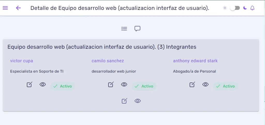Viewport: 265px width, 125px height.
Task: Click the notification bell icon
Action: (252, 8)
